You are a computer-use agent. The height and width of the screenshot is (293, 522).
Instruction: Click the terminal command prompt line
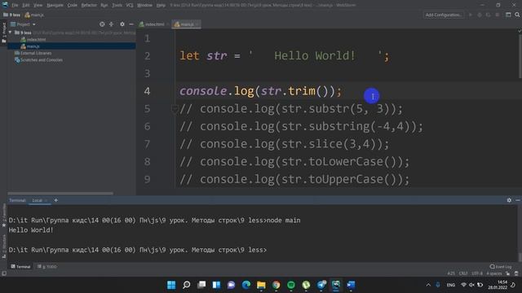138,250
